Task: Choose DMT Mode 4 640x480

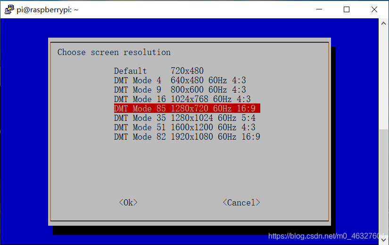Action: pyautogui.click(x=180, y=80)
